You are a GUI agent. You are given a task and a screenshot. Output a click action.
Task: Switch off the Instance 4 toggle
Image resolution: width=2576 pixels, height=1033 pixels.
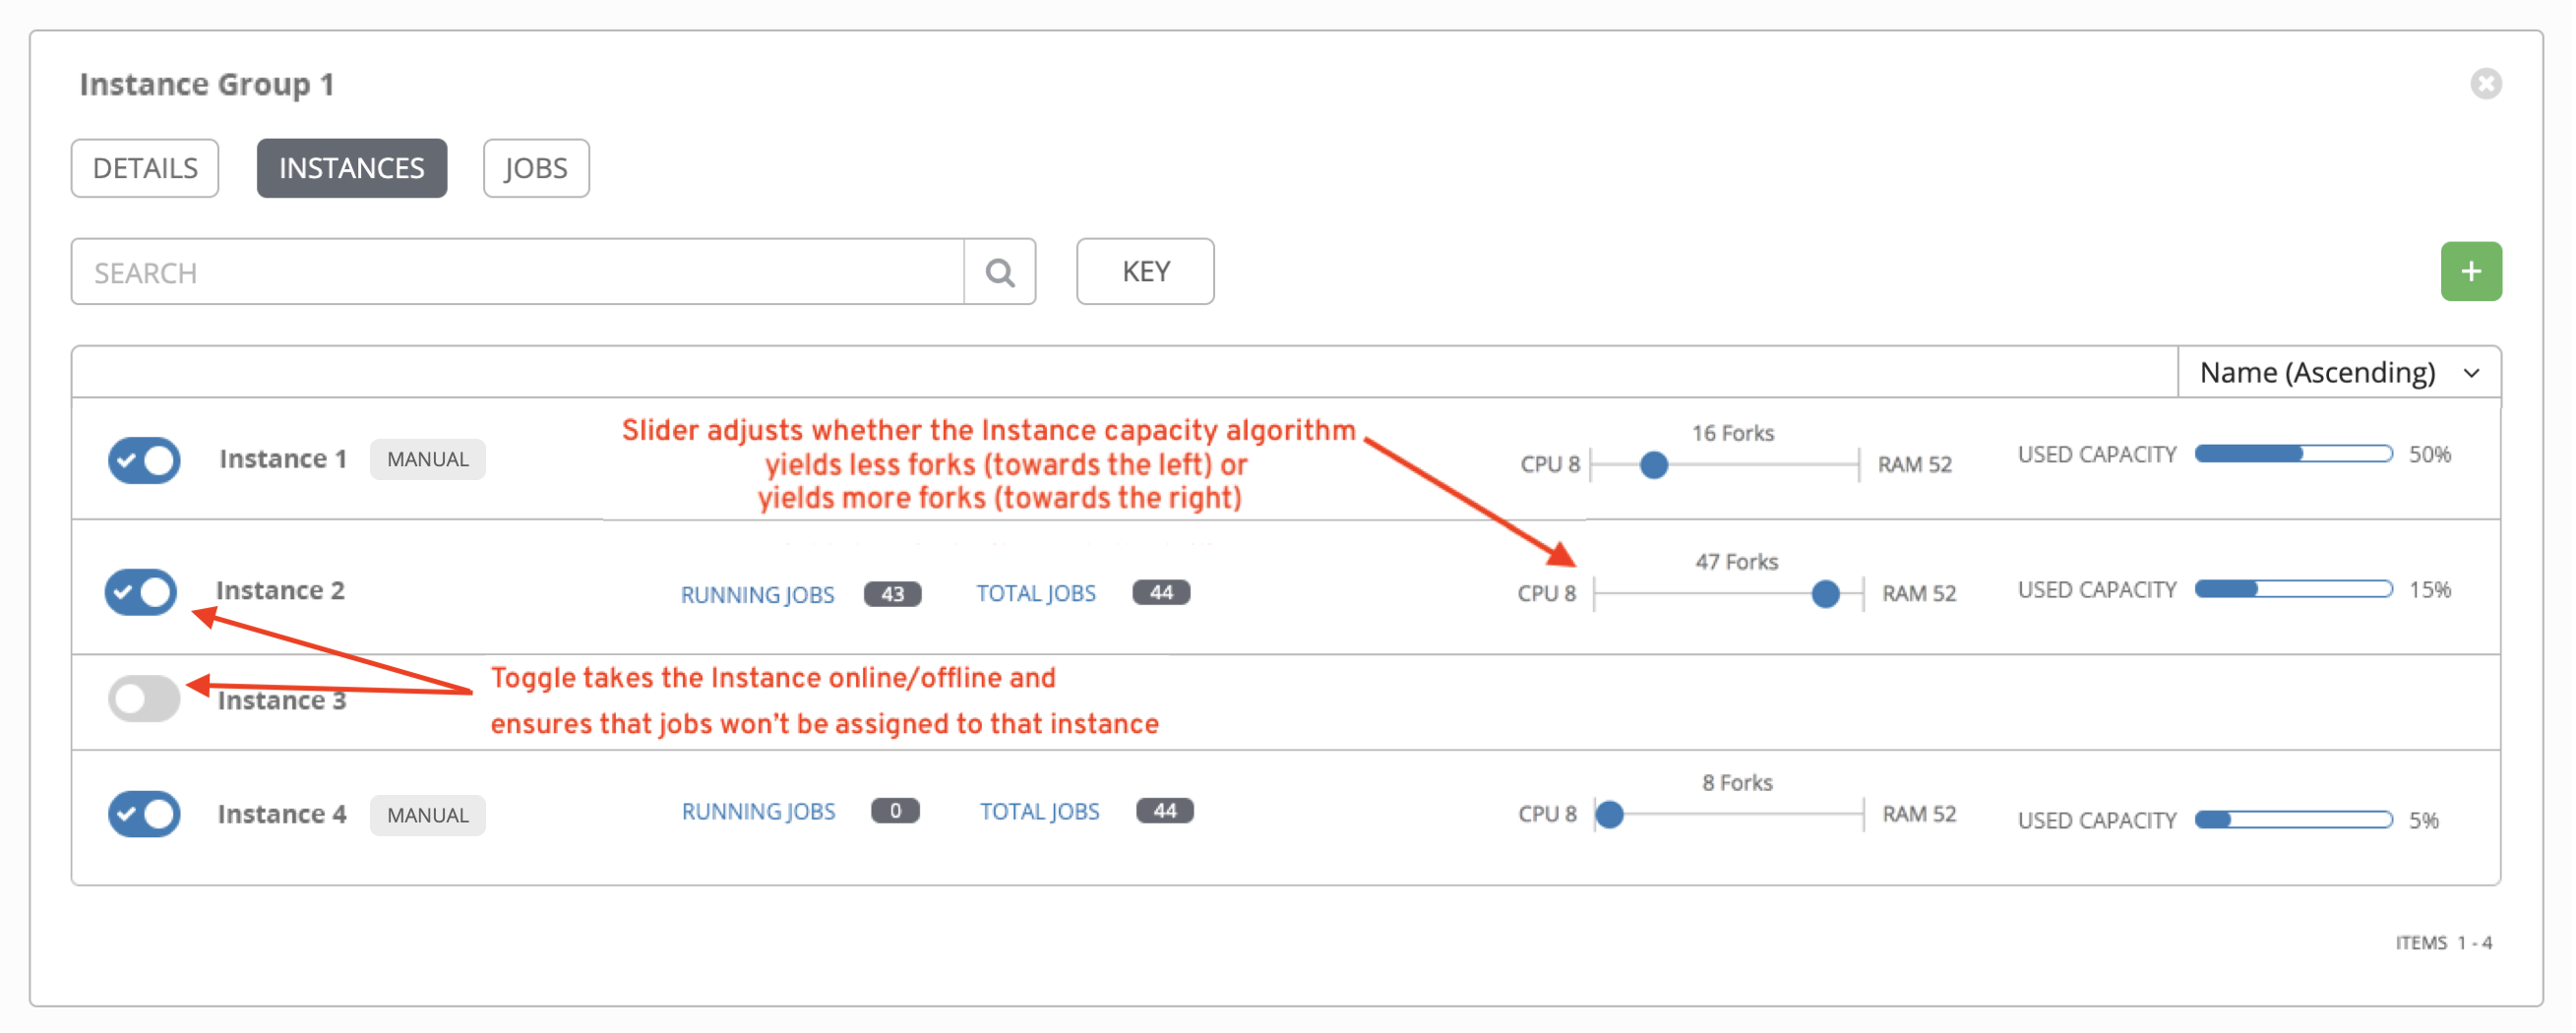[144, 814]
